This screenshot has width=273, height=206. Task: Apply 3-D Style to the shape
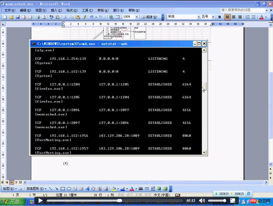[165, 189]
